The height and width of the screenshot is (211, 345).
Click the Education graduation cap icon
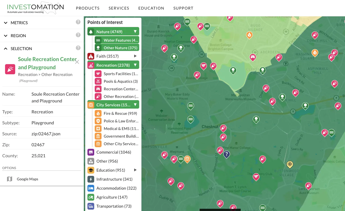[91, 170]
